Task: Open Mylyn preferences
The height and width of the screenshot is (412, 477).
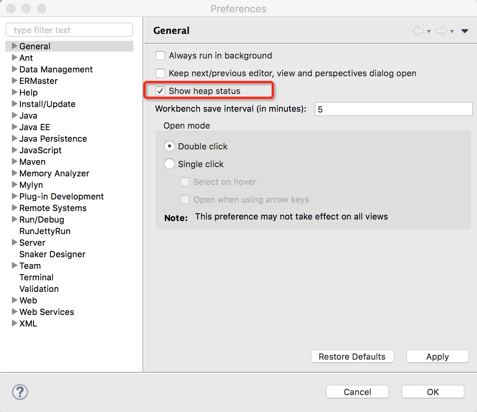Action: pos(31,185)
